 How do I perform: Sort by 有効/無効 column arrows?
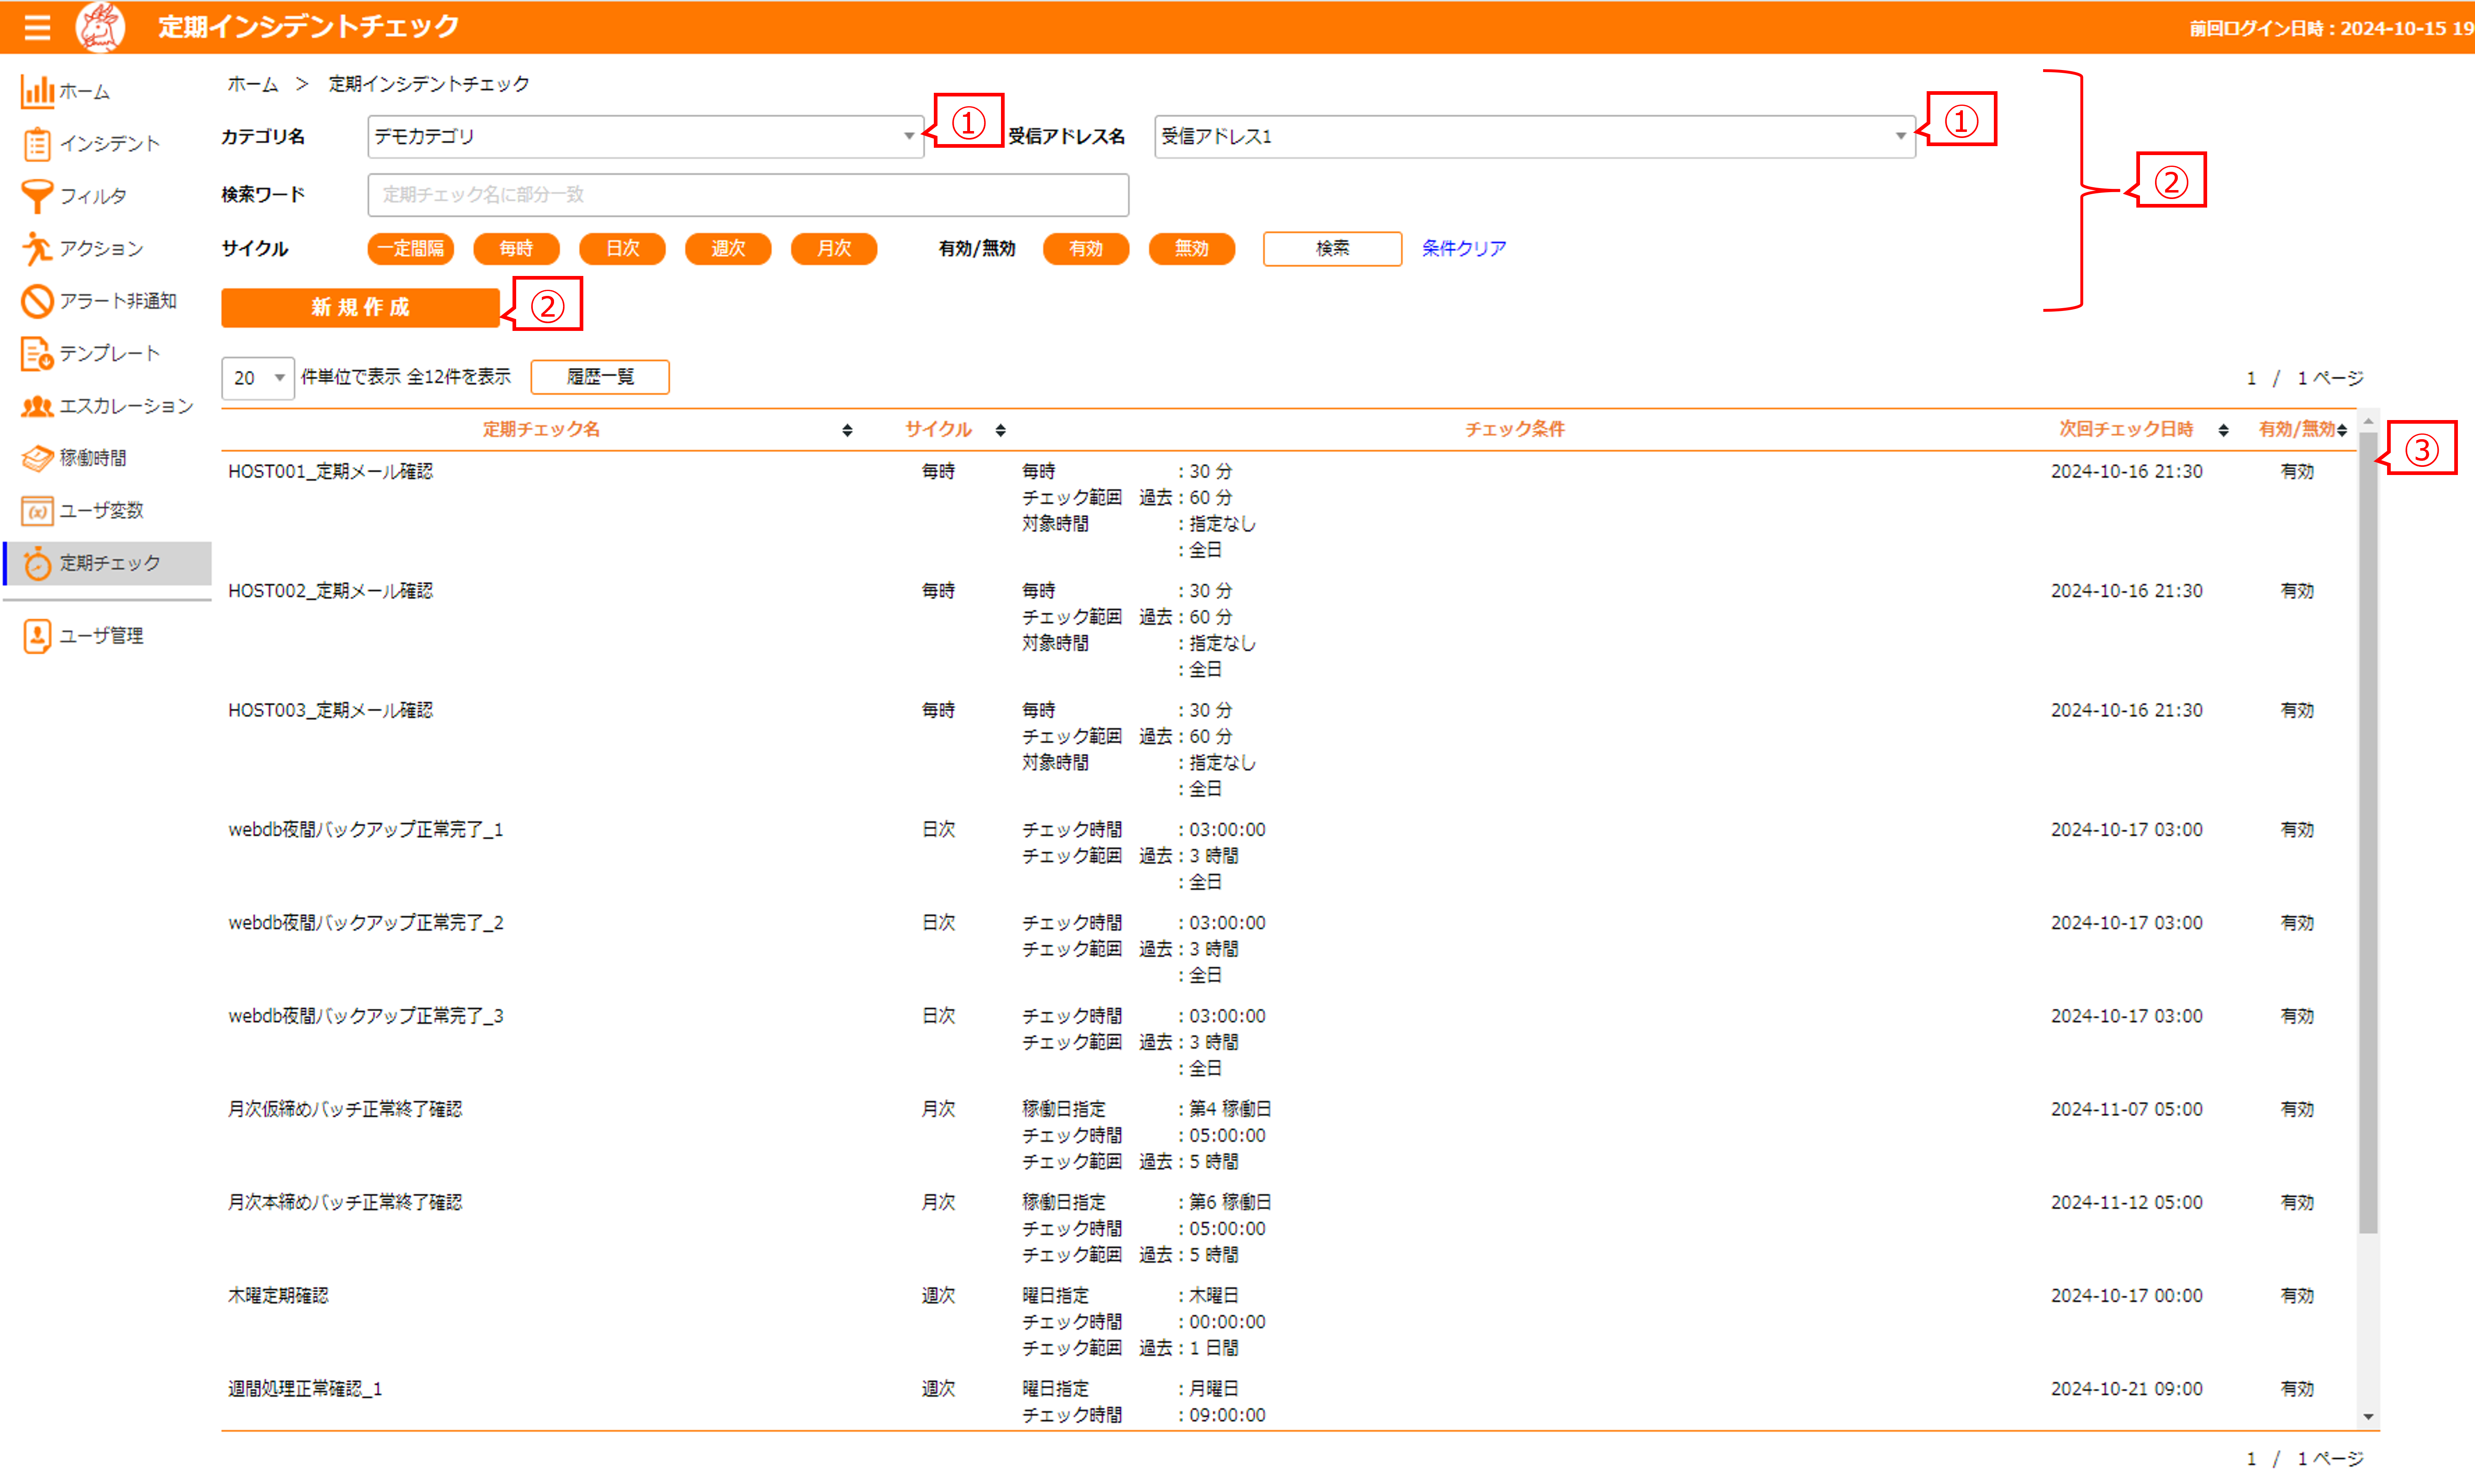click(x=2342, y=430)
